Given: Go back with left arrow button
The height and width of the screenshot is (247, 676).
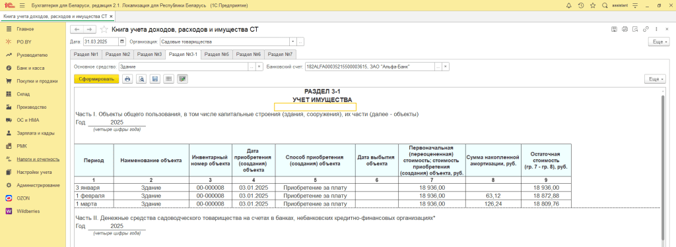Looking at the screenshot, I should (77, 29).
